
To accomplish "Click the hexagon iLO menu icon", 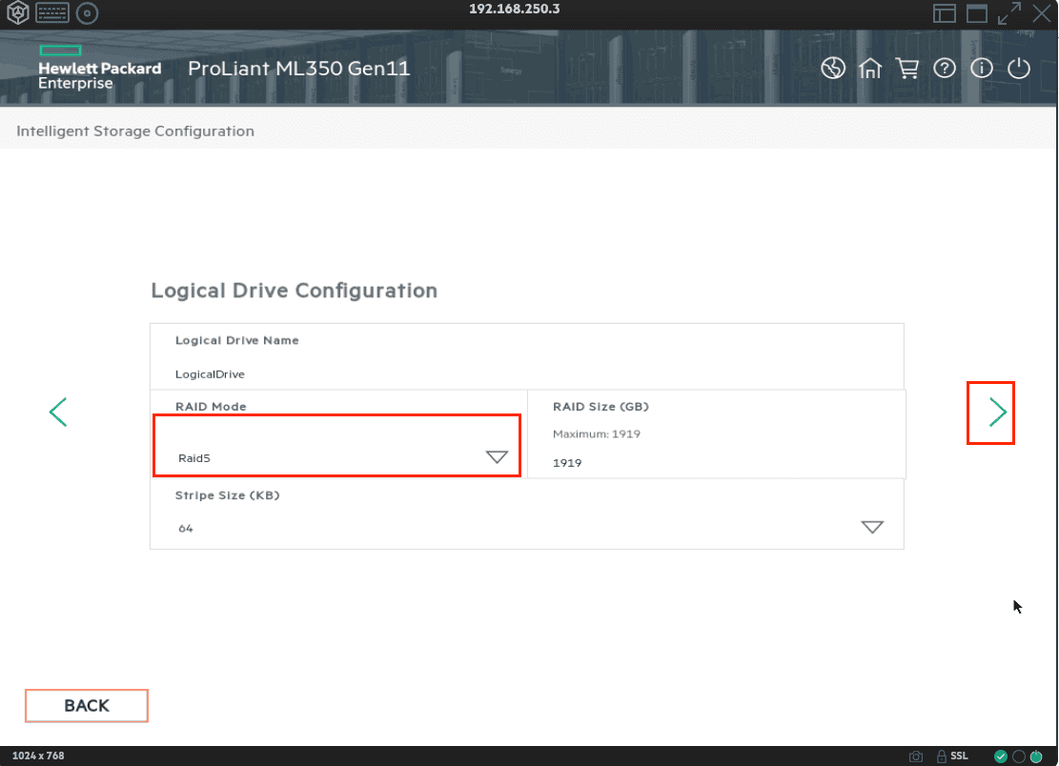I will tap(18, 12).
